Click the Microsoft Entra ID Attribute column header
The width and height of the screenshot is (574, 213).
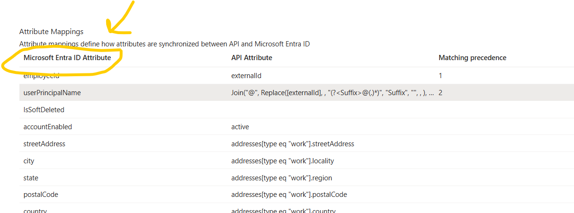(67, 58)
